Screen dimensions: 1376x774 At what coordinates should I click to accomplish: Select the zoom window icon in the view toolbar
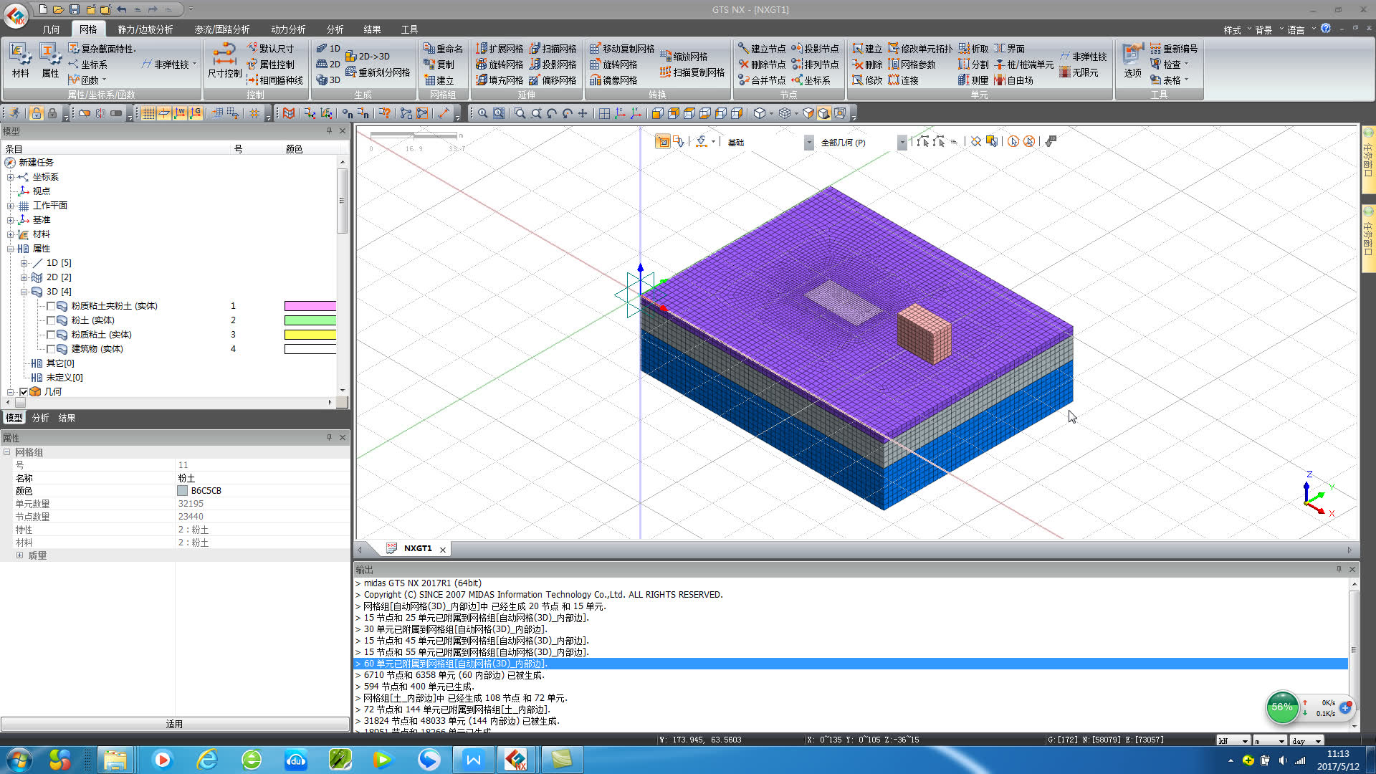coord(520,113)
